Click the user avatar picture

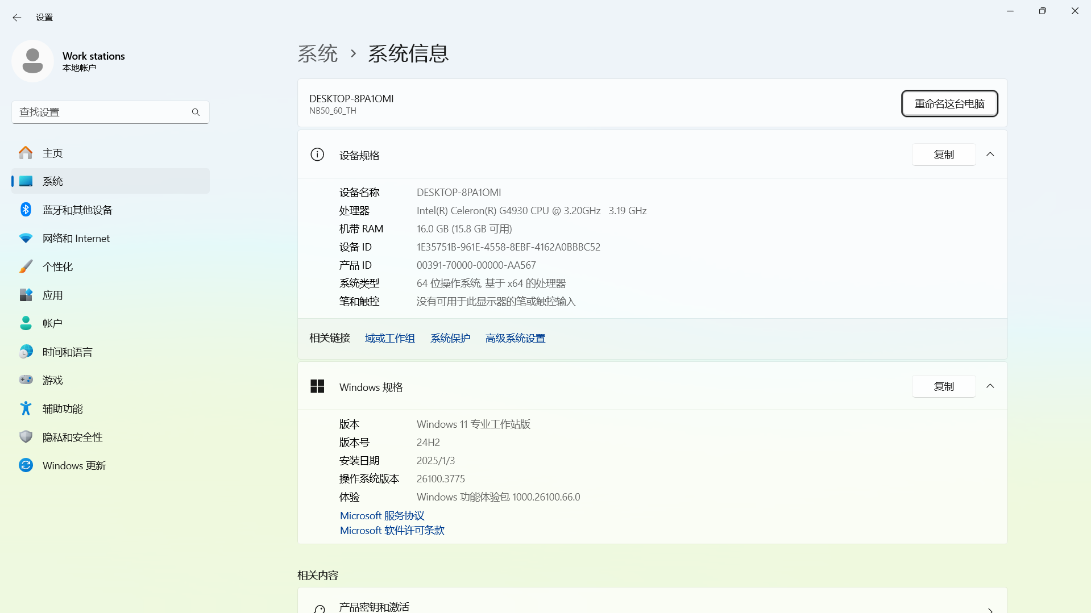[x=32, y=61]
